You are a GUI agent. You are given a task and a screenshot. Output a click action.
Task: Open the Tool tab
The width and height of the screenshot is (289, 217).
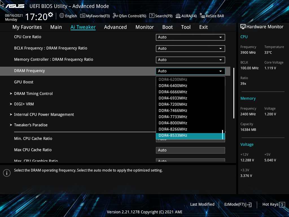pyautogui.click(x=186, y=27)
